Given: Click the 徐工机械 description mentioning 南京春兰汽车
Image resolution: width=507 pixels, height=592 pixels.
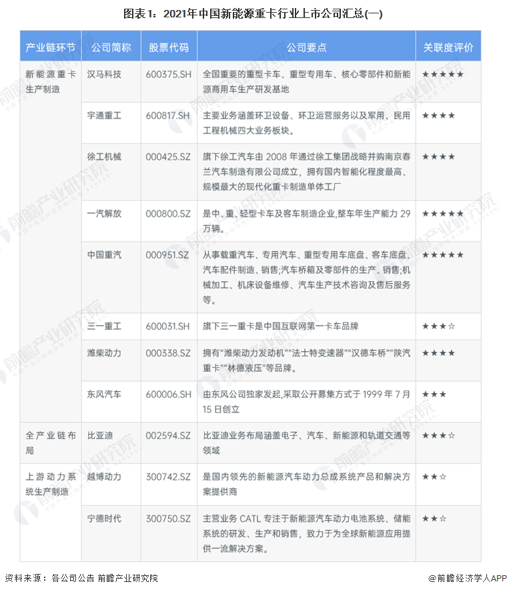Looking at the screenshot, I should tap(306, 172).
